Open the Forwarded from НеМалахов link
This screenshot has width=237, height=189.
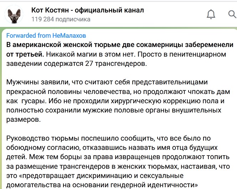pyautogui.click(x=46, y=36)
